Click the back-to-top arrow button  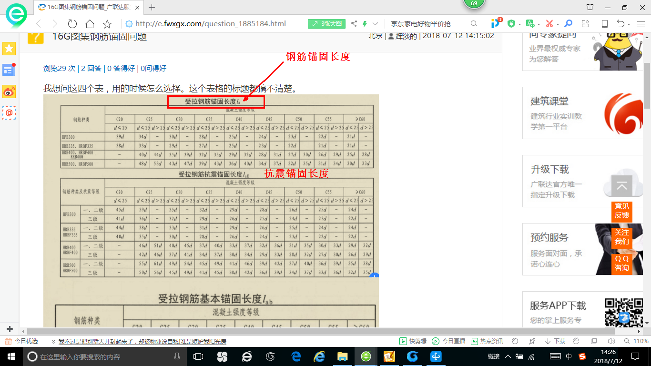click(621, 186)
